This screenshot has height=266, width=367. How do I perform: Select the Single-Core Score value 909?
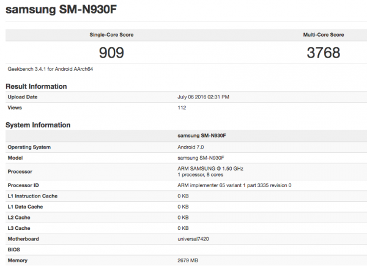[107, 53]
